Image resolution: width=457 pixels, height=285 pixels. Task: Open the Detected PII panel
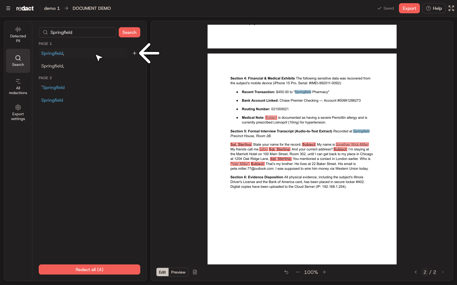pos(18,35)
